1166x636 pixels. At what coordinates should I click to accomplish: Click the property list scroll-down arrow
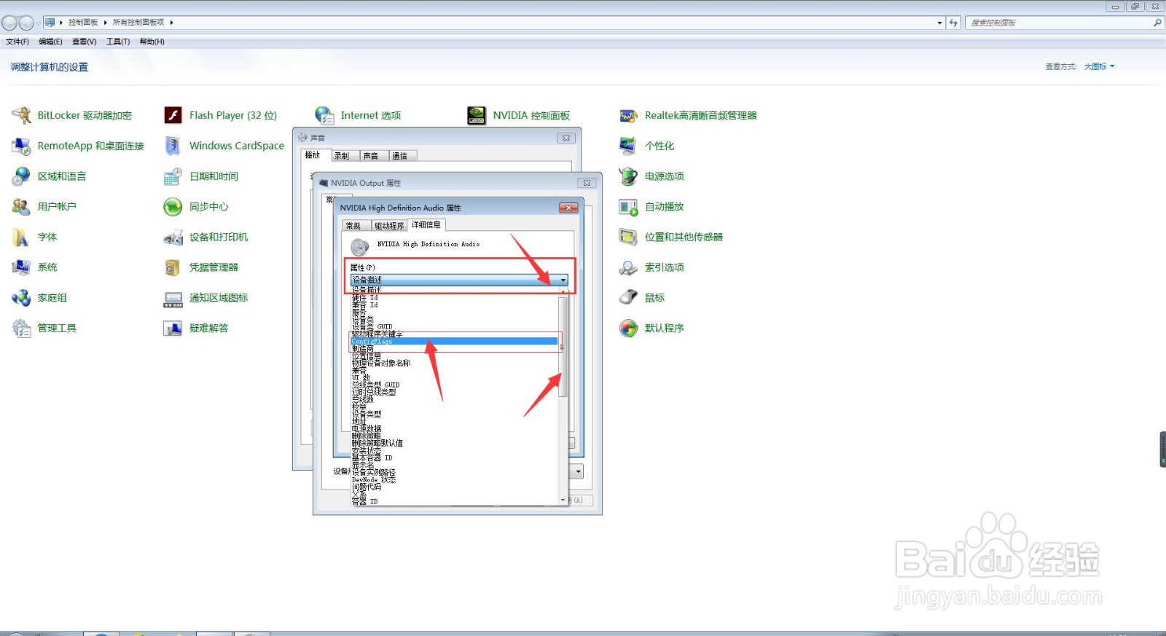563,500
